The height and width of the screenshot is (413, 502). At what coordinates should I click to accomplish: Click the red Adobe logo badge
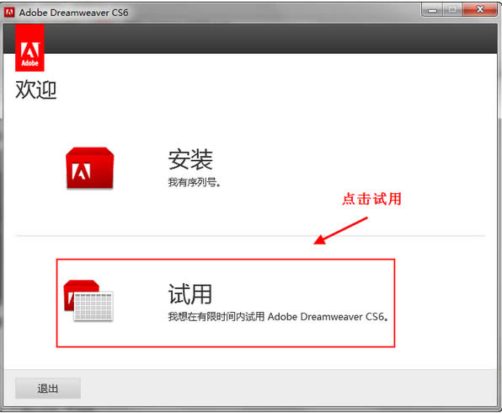[29, 48]
